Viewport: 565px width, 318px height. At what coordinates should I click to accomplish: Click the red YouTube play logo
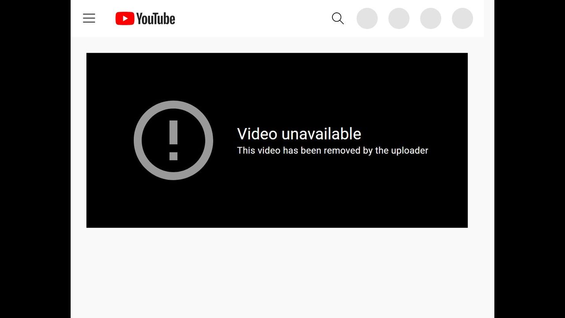pos(125,19)
